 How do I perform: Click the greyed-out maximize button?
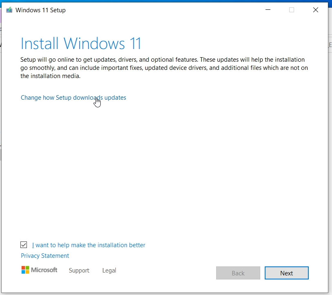coord(292,10)
